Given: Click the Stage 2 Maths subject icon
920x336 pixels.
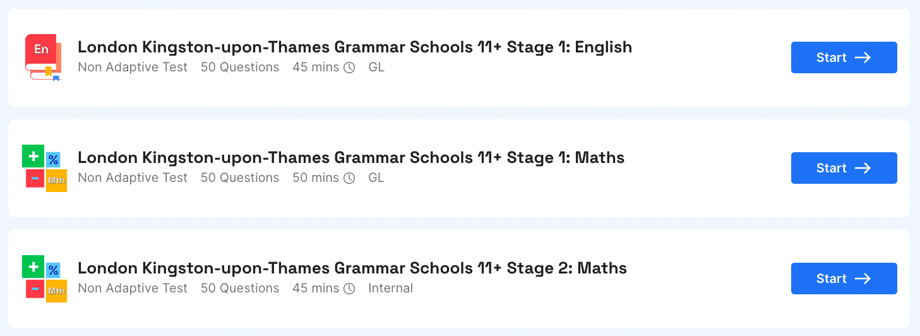Looking at the screenshot, I should click(x=44, y=279).
